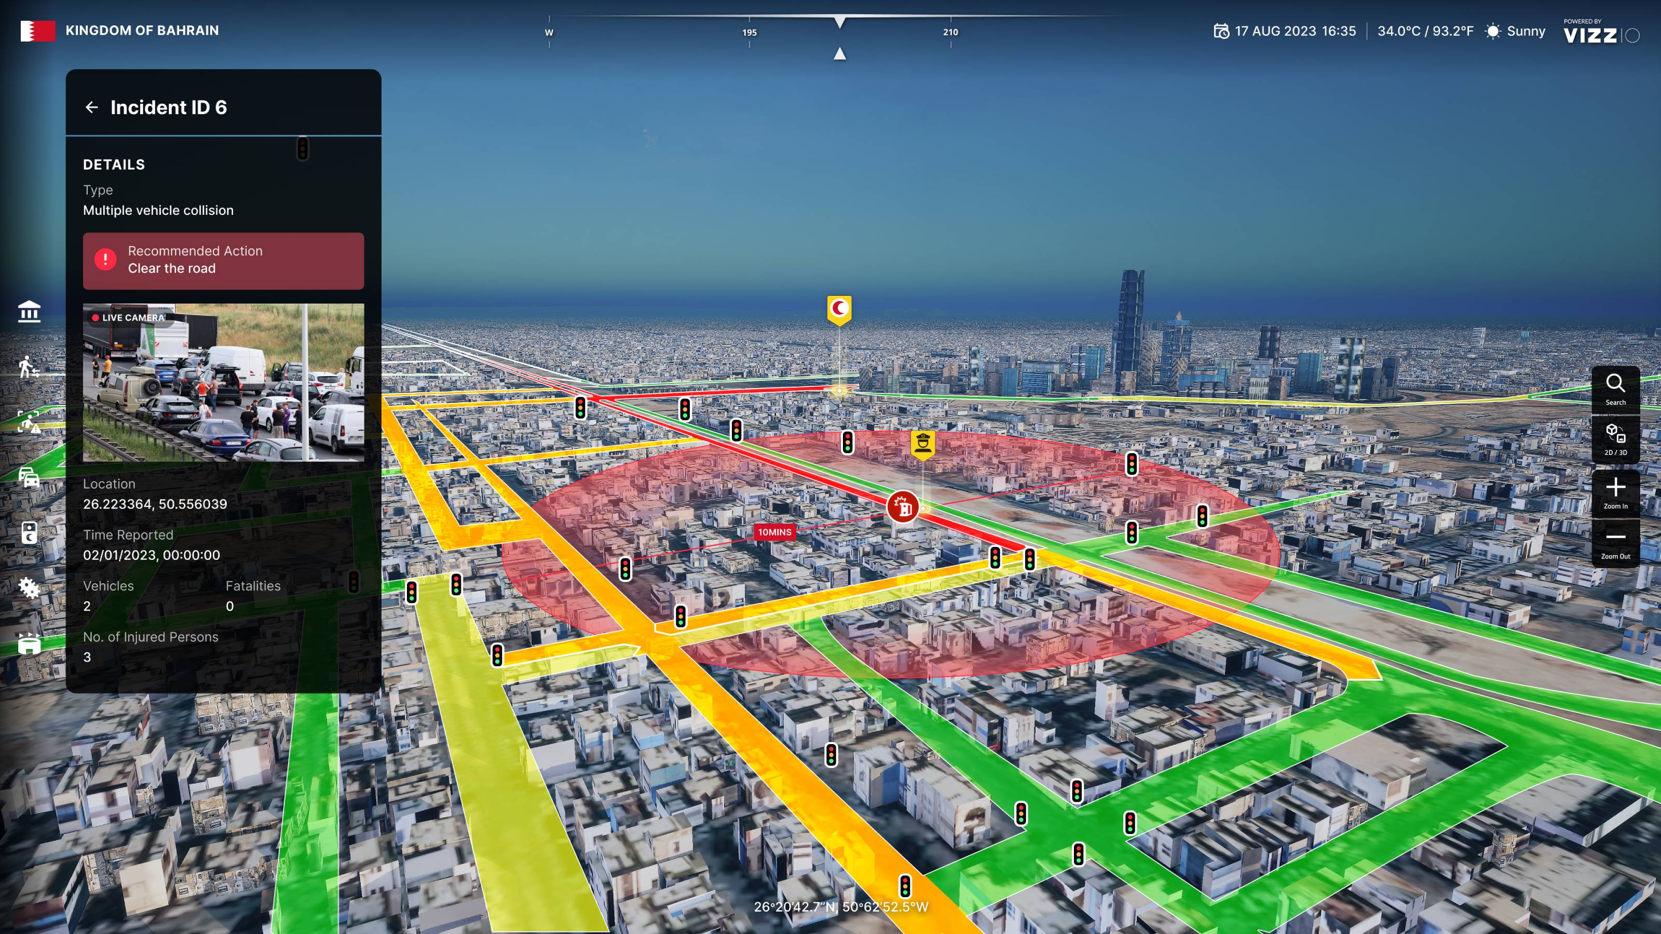Select the person detection alert sidebar icon

tap(29, 422)
